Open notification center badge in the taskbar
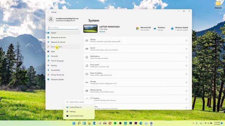The height and width of the screenshot is (126, 225). 222,123
